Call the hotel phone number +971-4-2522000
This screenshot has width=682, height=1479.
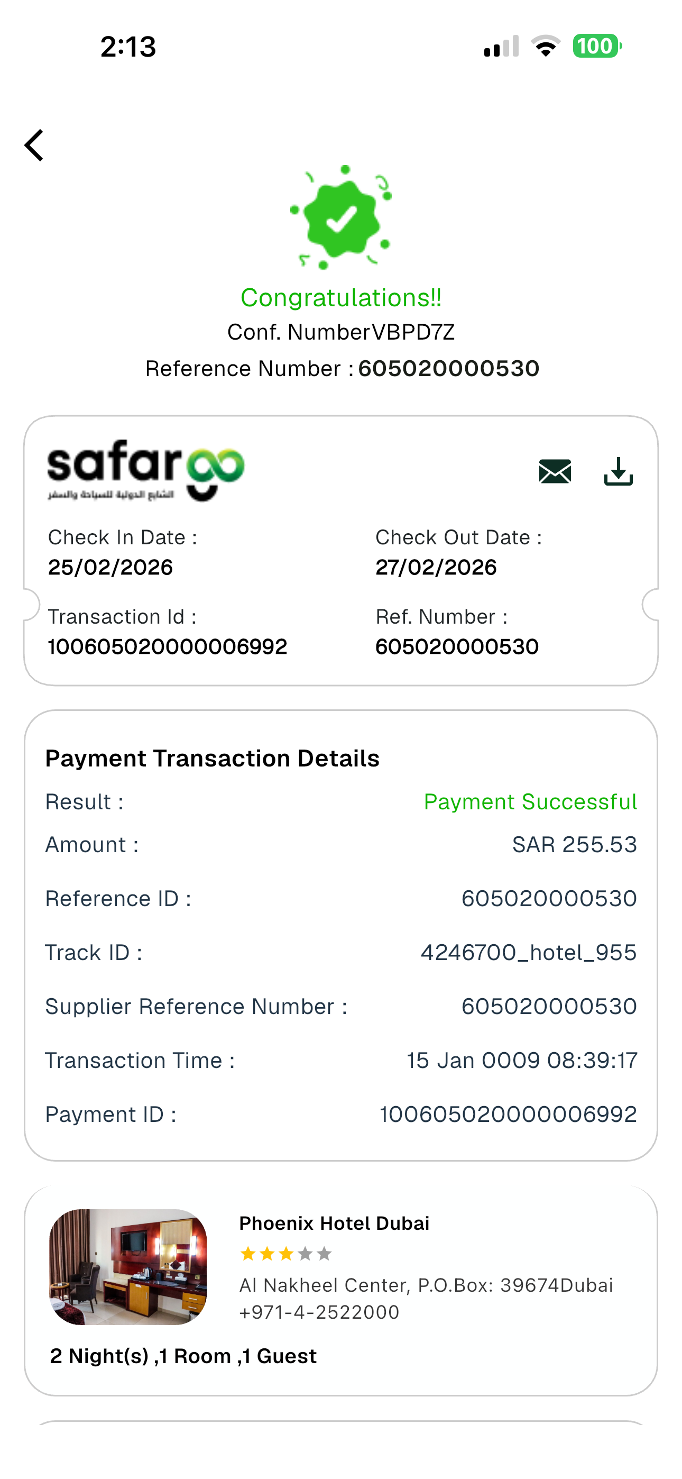click(x=319, y=1312)
